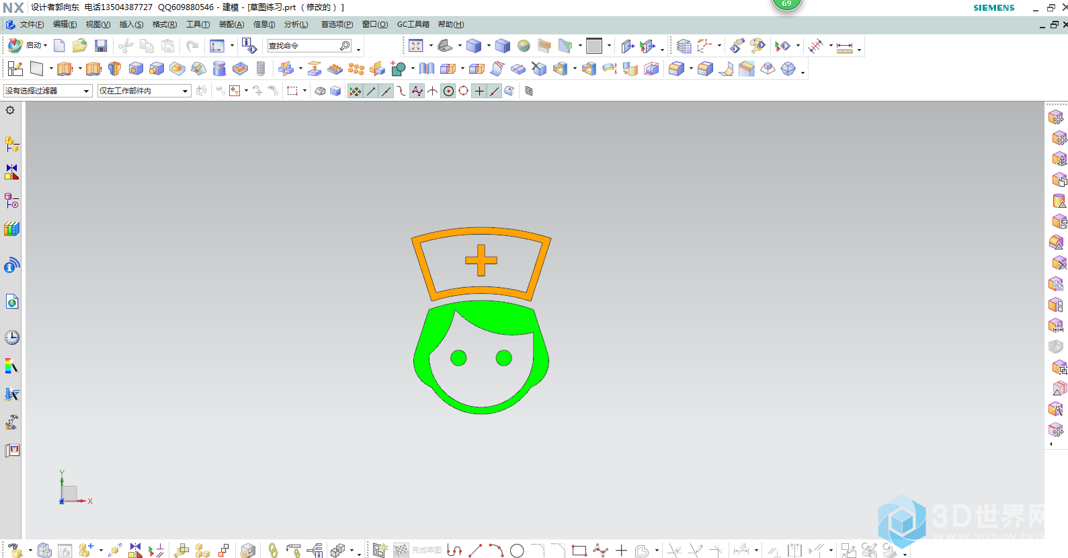Image resolution: width=1068 pixels, height=558 pixels.
Task: Open the 首选项(P) Preferences menu
Action: pyautogui.click(x=337, y=24)
